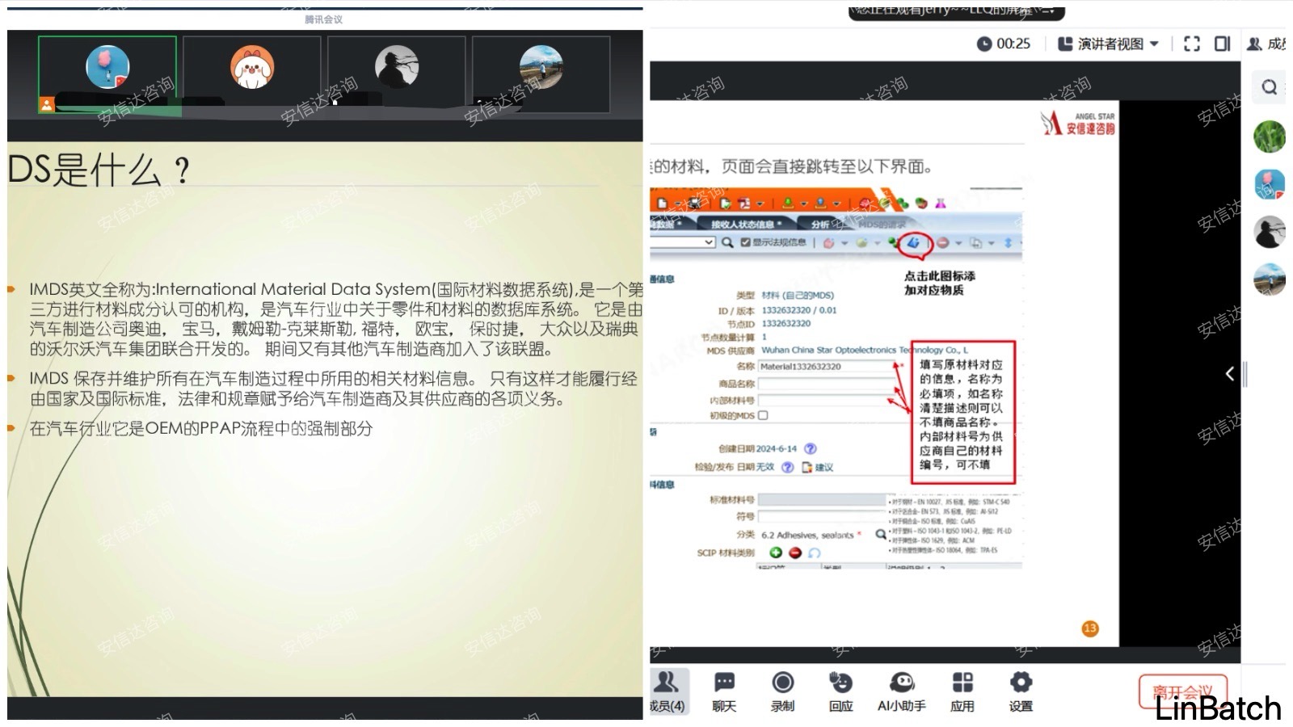Click the green add SCIP material button
The image size is (1293, 727).
coord(776,553)
